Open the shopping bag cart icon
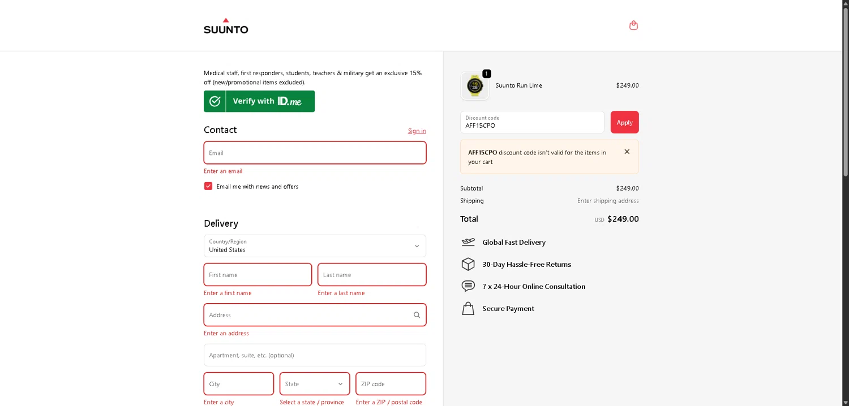This screenshot has width=849, height=406. click(633, 25)
